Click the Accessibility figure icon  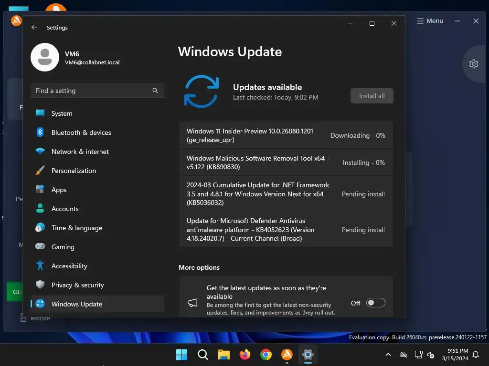click(x=40, y=266)
